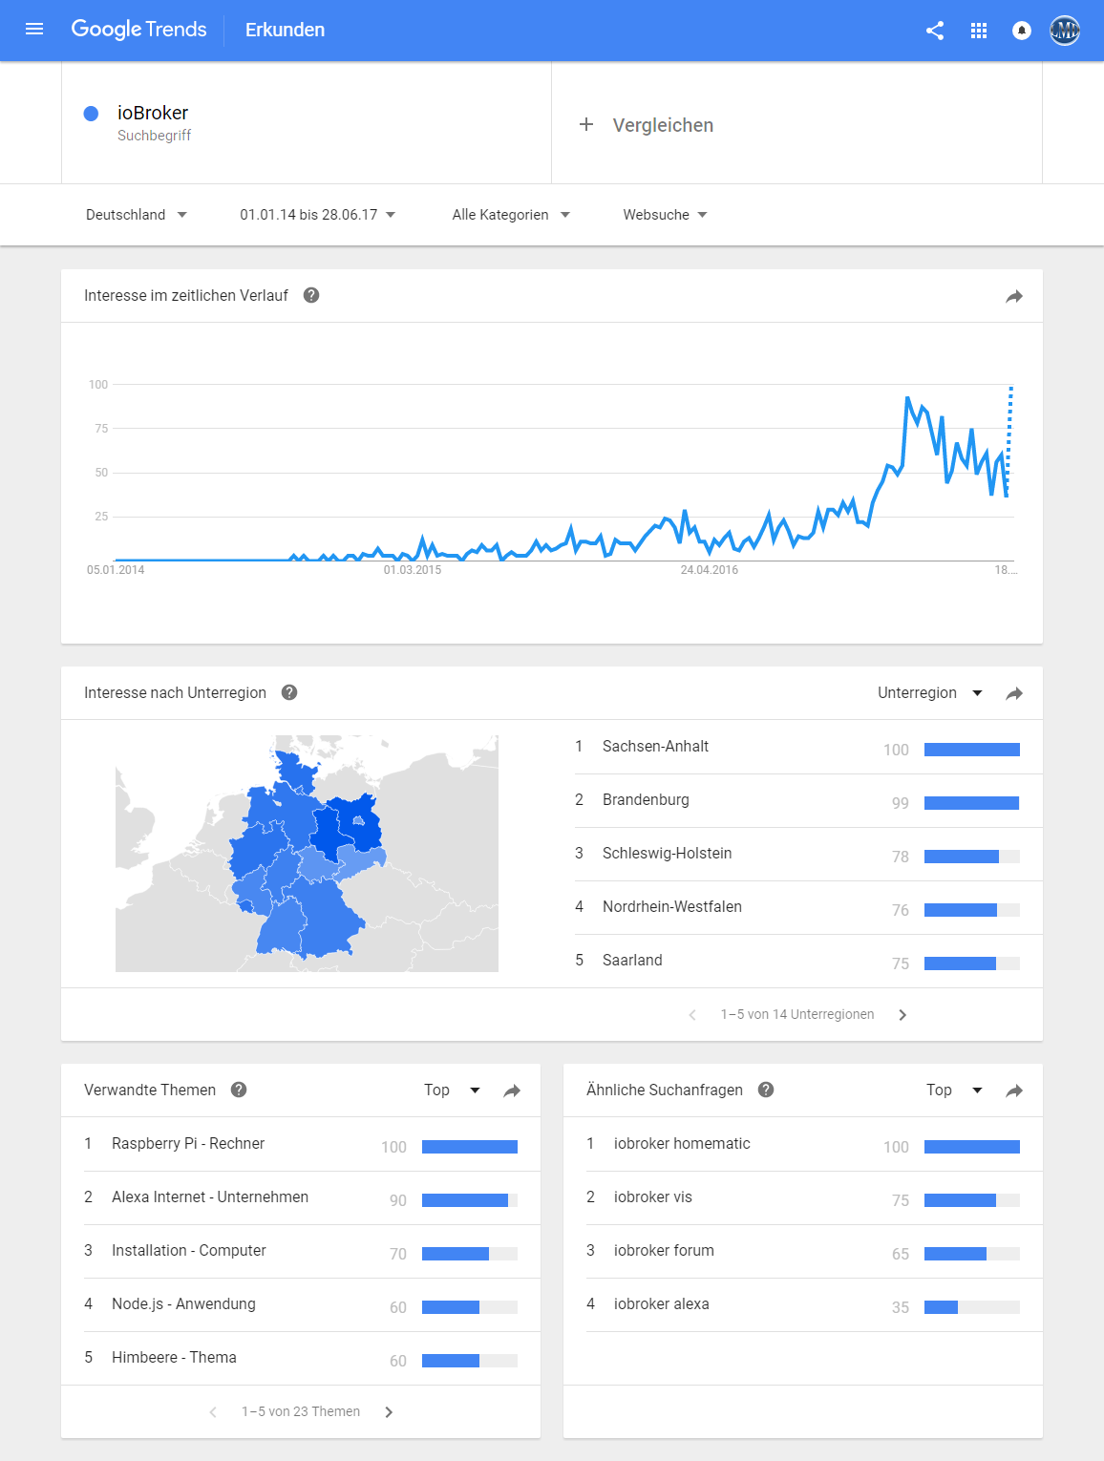This screenshot has height=1461, width=1104.
Task: Share the Interesse nach Unterregion card
Action: [x=1014, y=693]
